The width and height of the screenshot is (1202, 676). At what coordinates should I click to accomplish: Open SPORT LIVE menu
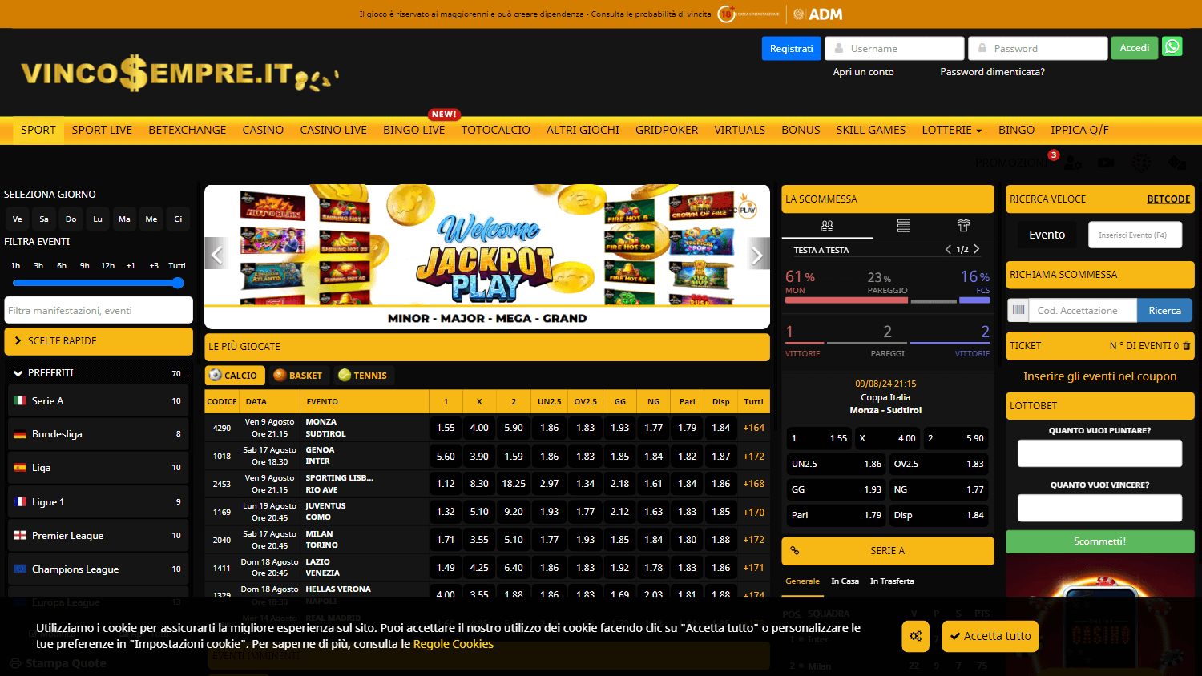point(102,130)
